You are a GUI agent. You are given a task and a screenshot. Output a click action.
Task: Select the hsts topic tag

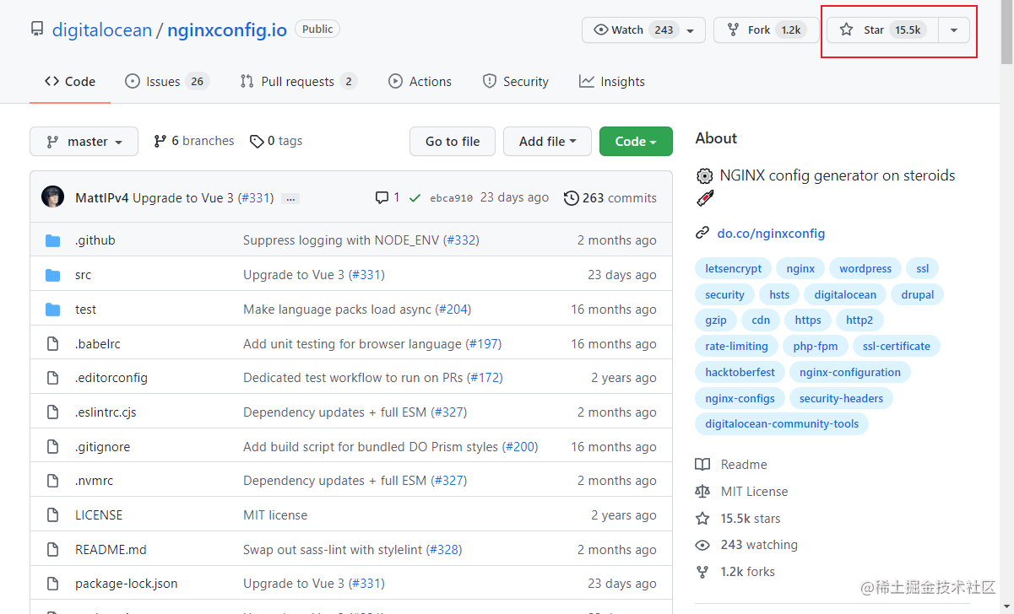(x=779, y=295)
